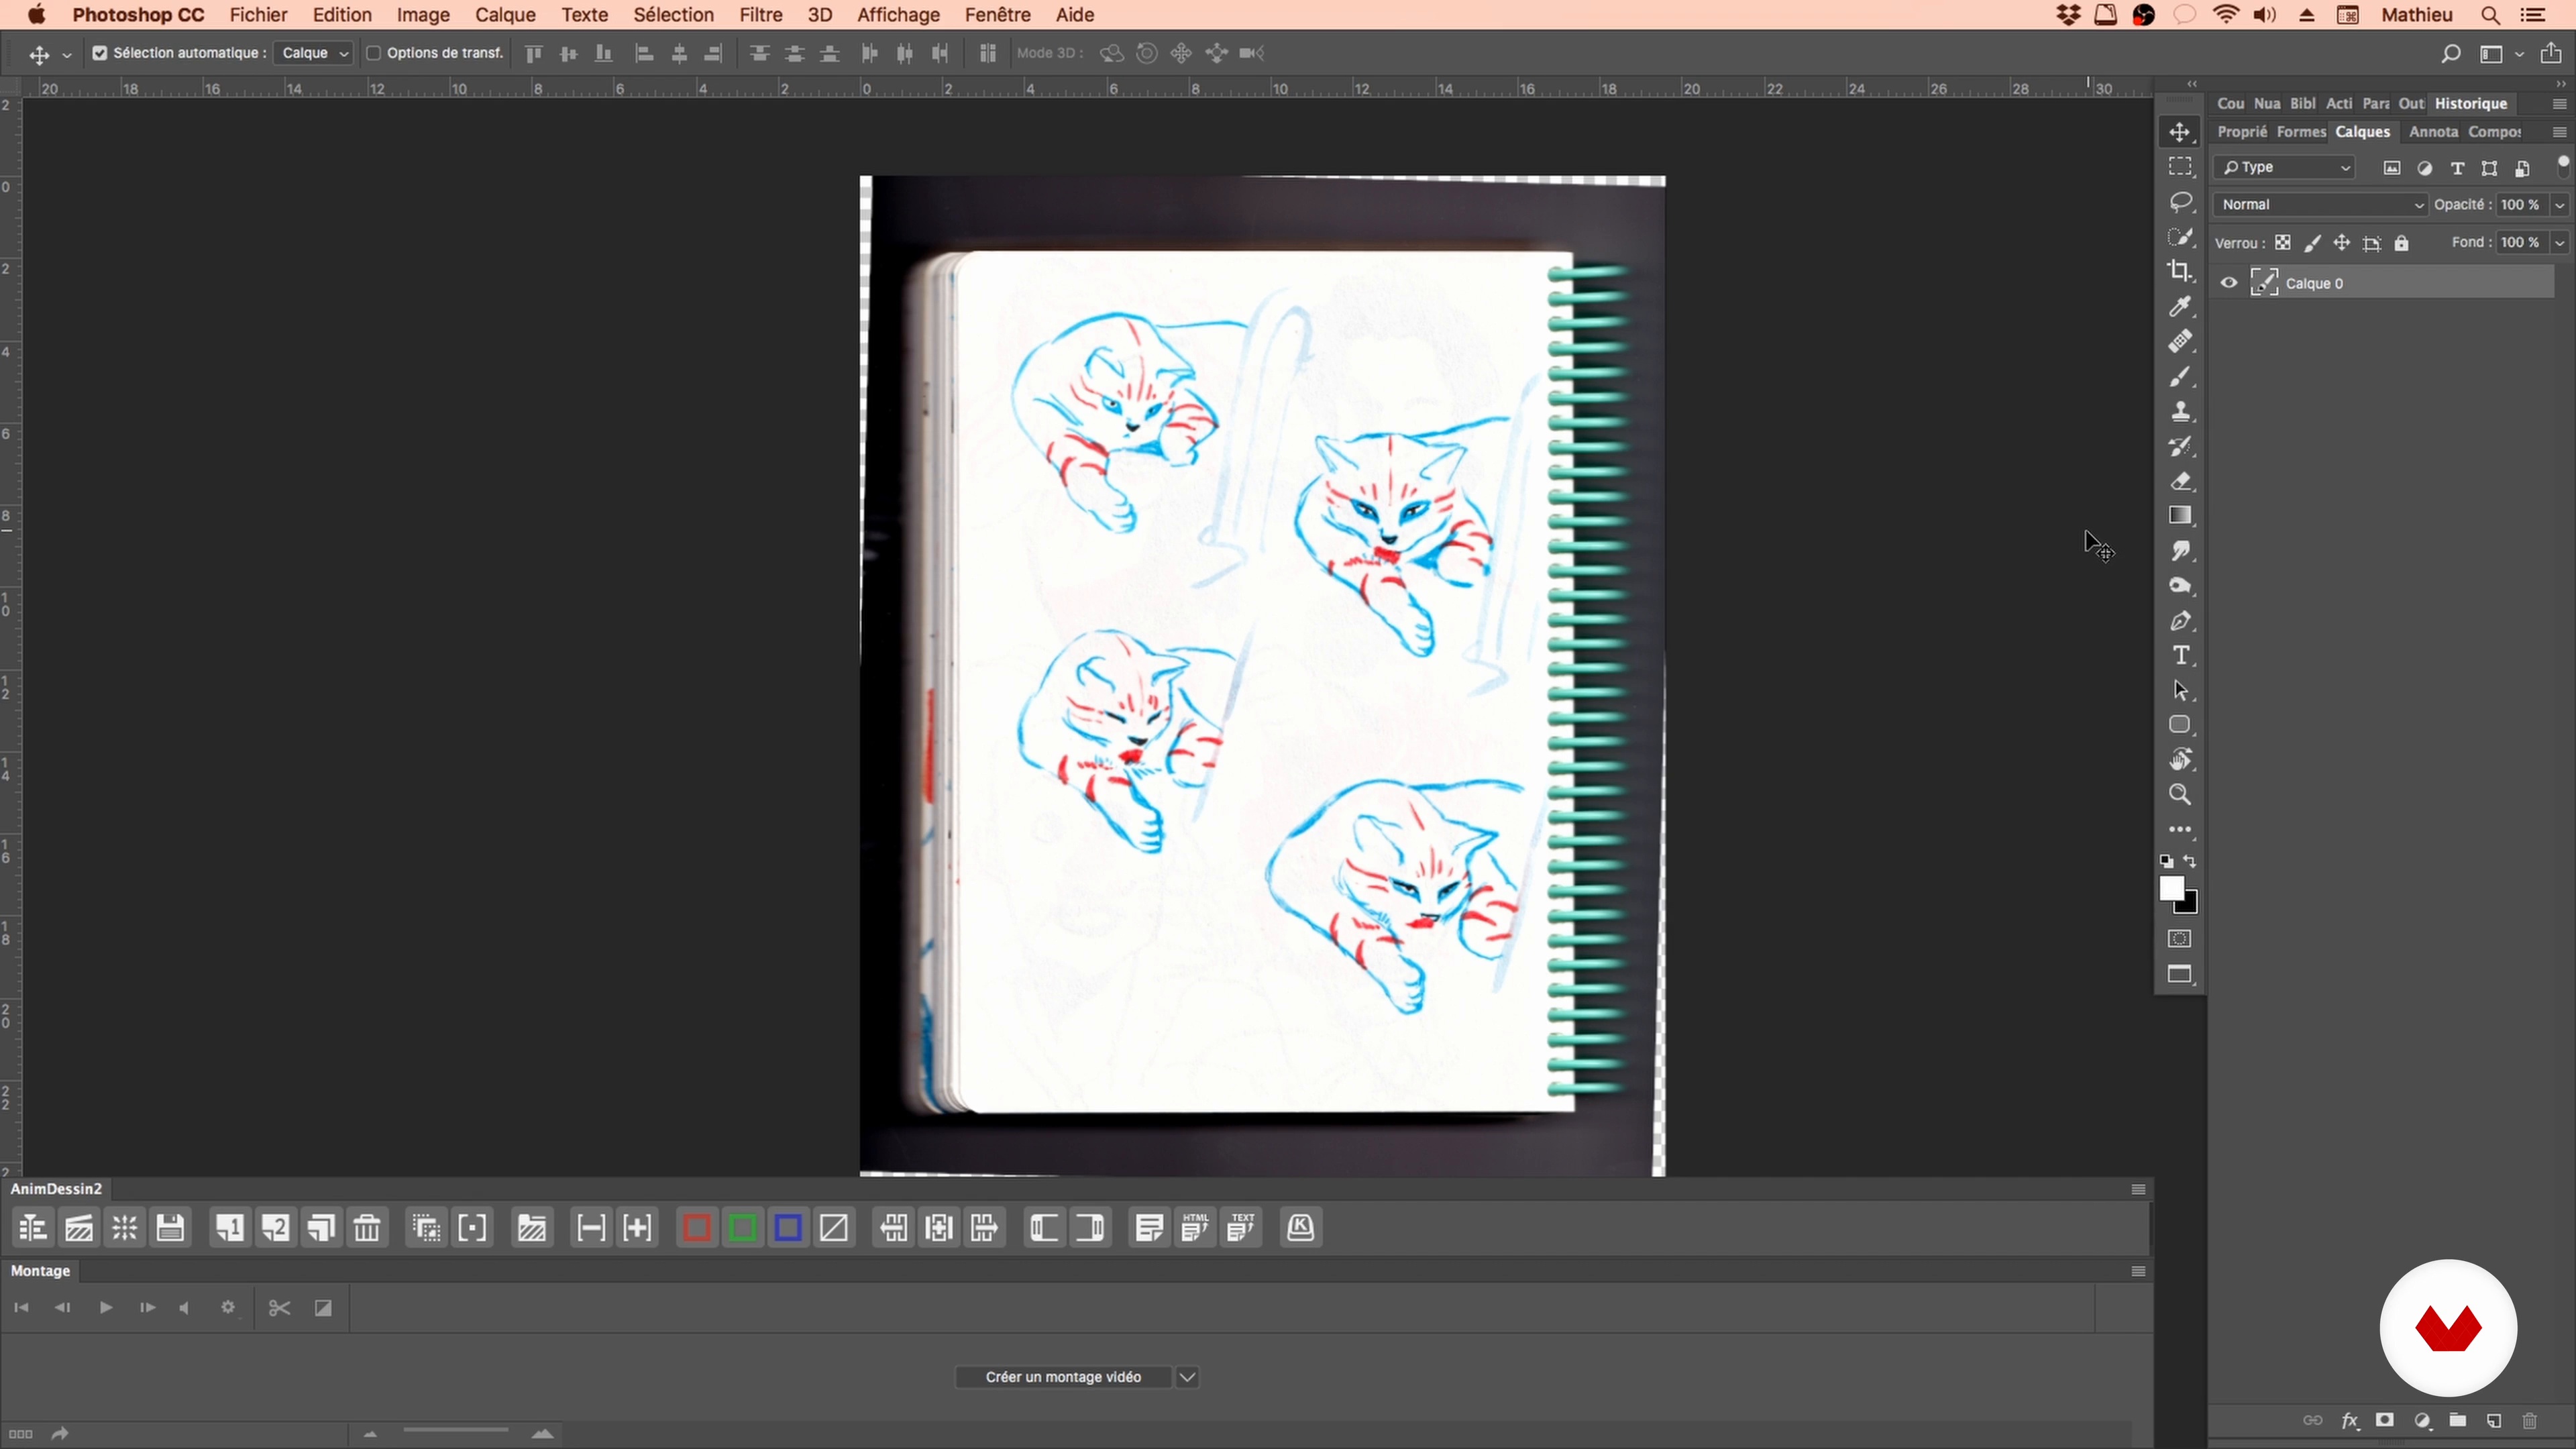Open the Fond value dropdown arrow
Viewport: 2576px width, 1449px height.
pyautogui.click(x=2560, y=242)
